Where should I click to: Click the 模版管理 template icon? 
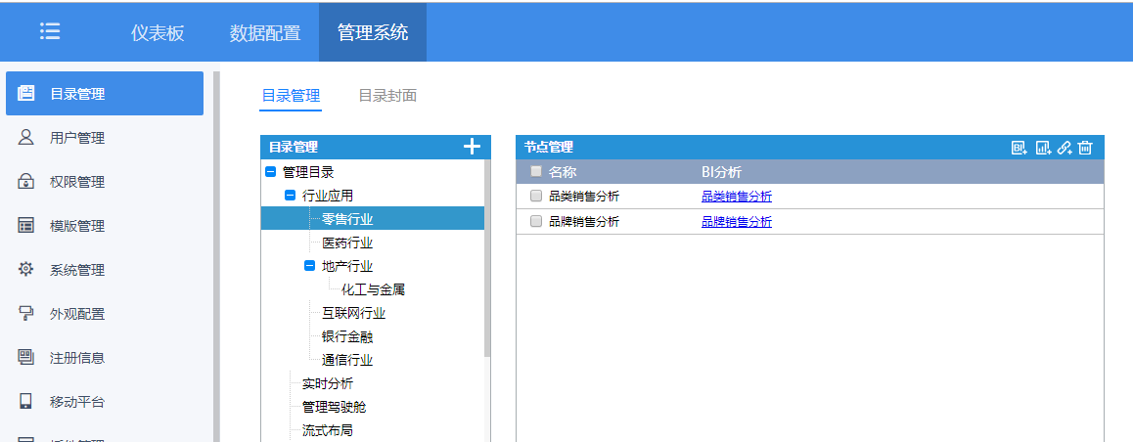pyautogui.click(x=26, y=225)
